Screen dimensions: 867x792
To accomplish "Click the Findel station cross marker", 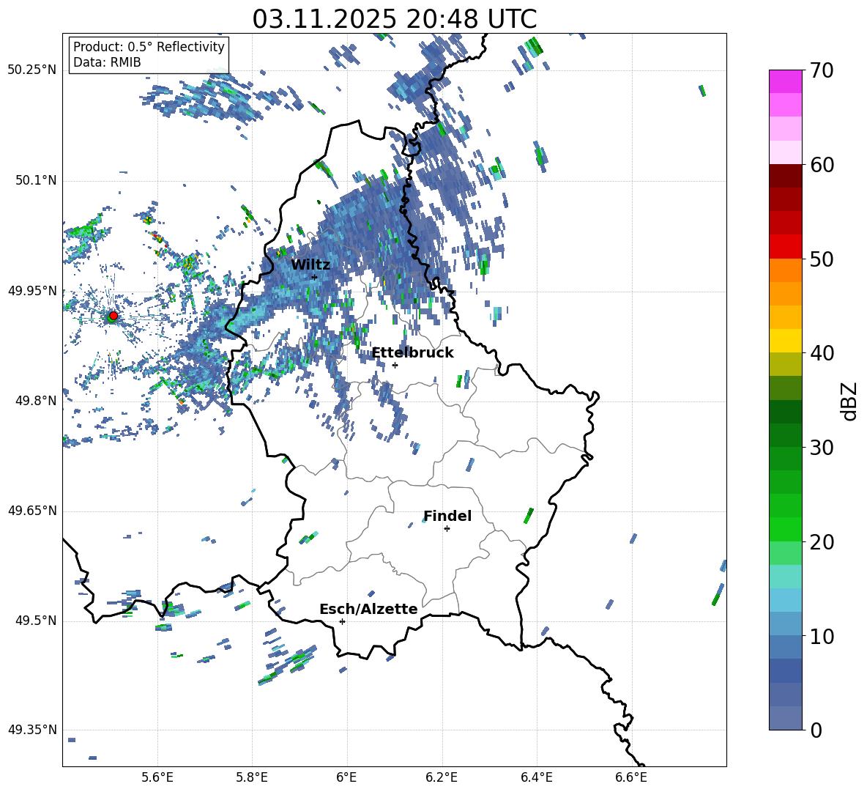I will [x=447, y=529].
